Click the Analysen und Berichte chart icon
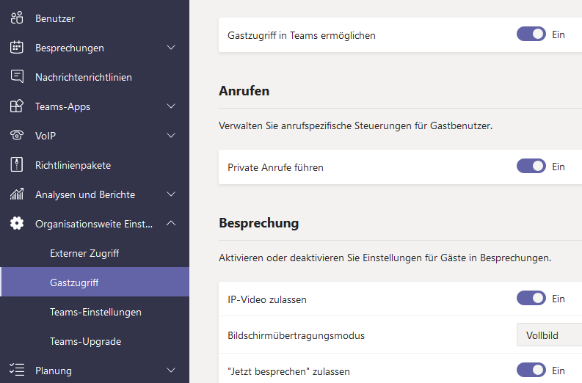The width and height of the screenshot is (582, 383). (x=17, y=194)
